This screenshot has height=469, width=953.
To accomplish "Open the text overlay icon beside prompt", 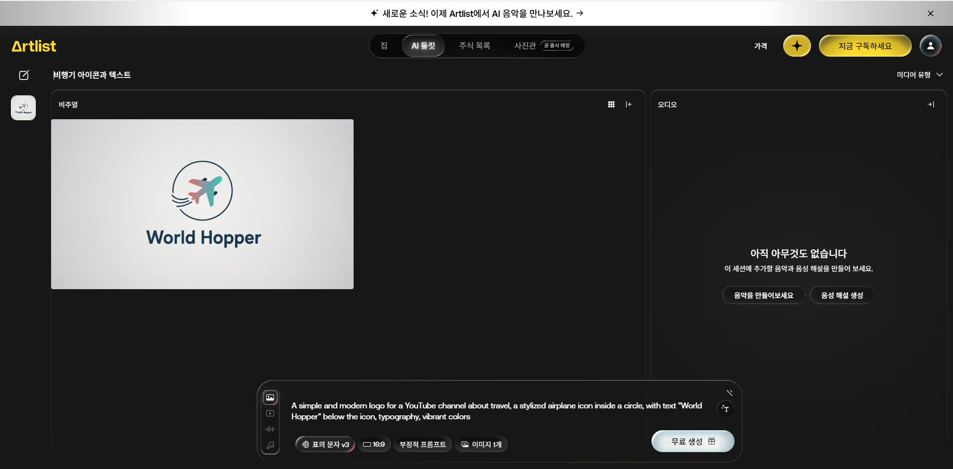I will click(725, 409).
